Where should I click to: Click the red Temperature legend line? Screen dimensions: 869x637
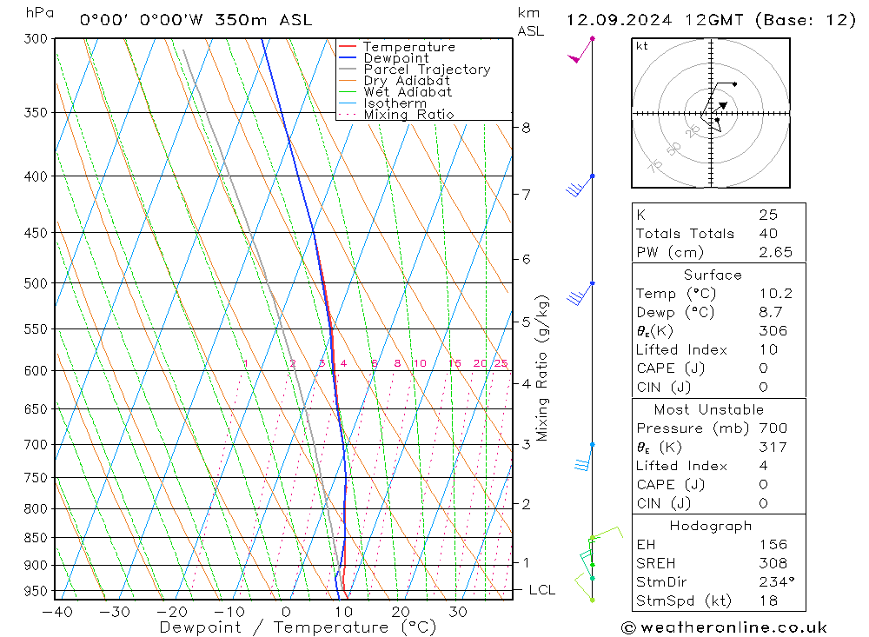[x=348, y=47]
